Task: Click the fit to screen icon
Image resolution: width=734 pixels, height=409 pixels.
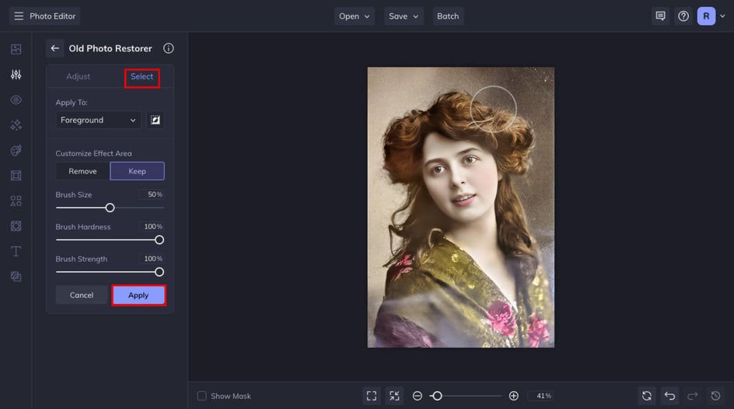Action: click(371, 396)
